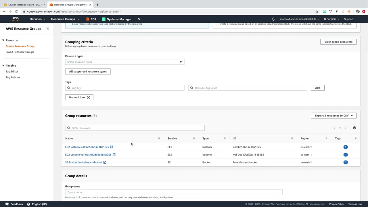Open the EC2 shortcut in navbar
The height and width of the screenshot is (207, 368).
click(91, 19)
